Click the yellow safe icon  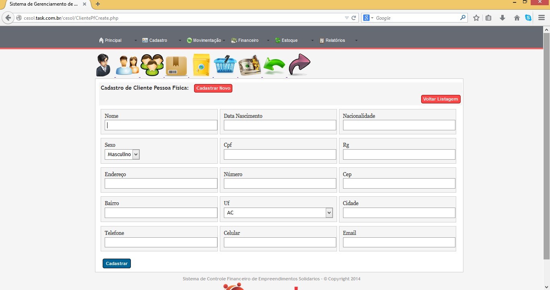[x=201, y=65]
